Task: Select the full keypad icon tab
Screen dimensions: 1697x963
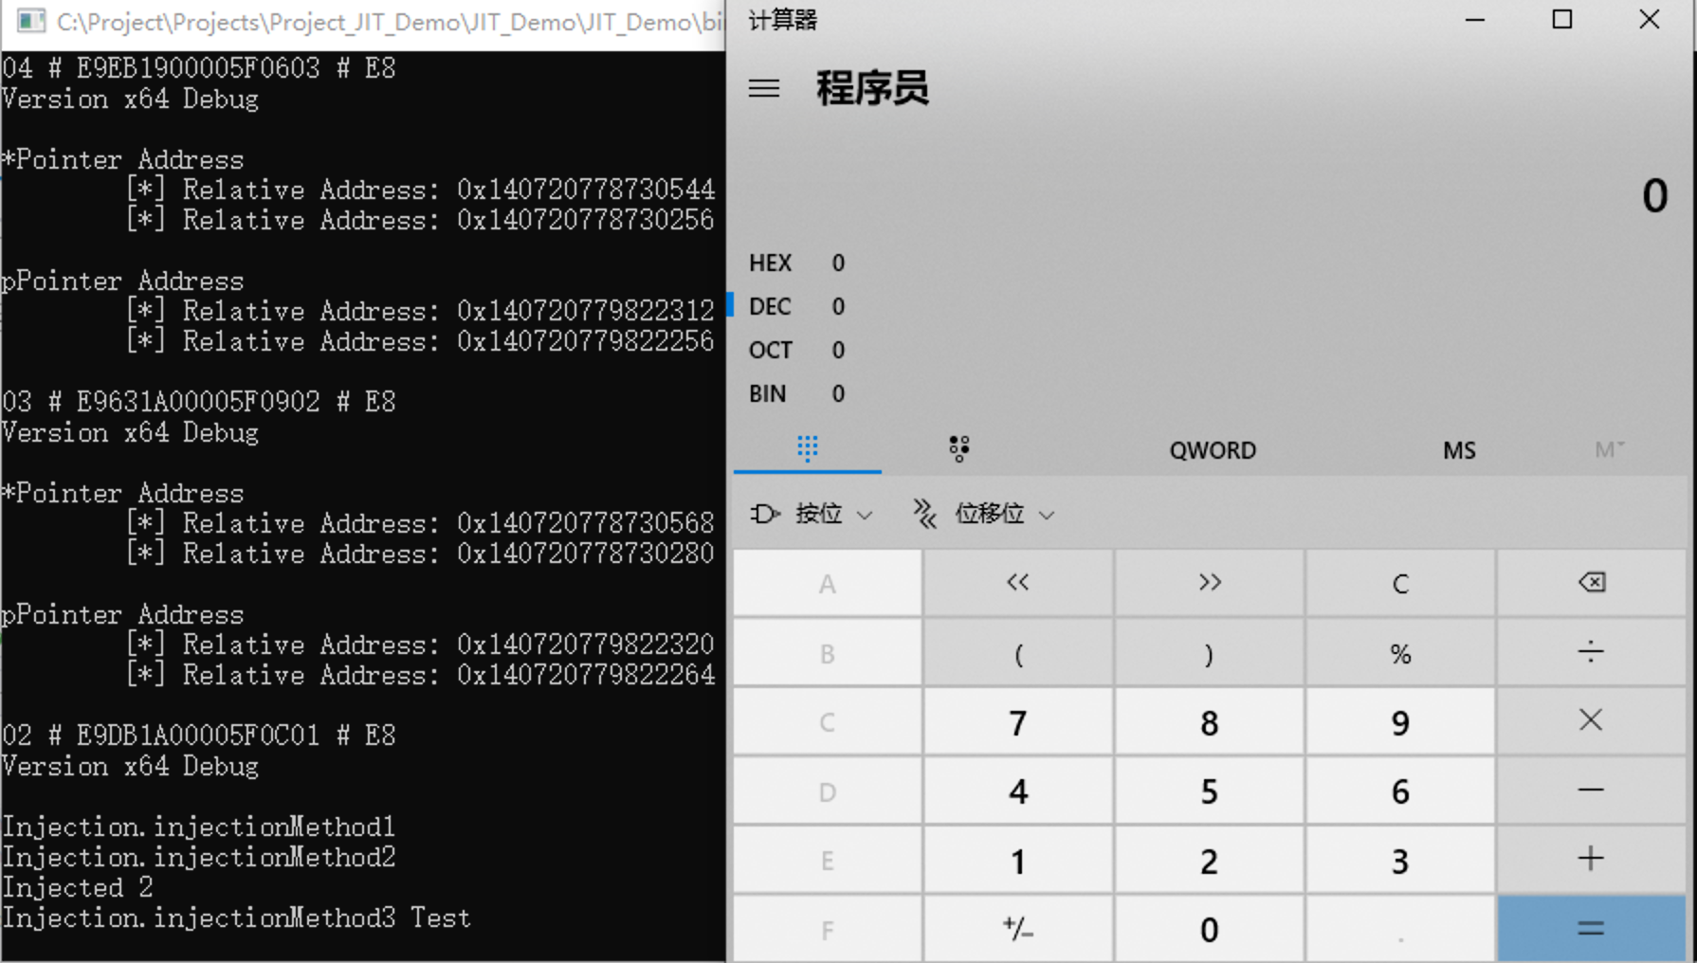Action: pos(808,449)
